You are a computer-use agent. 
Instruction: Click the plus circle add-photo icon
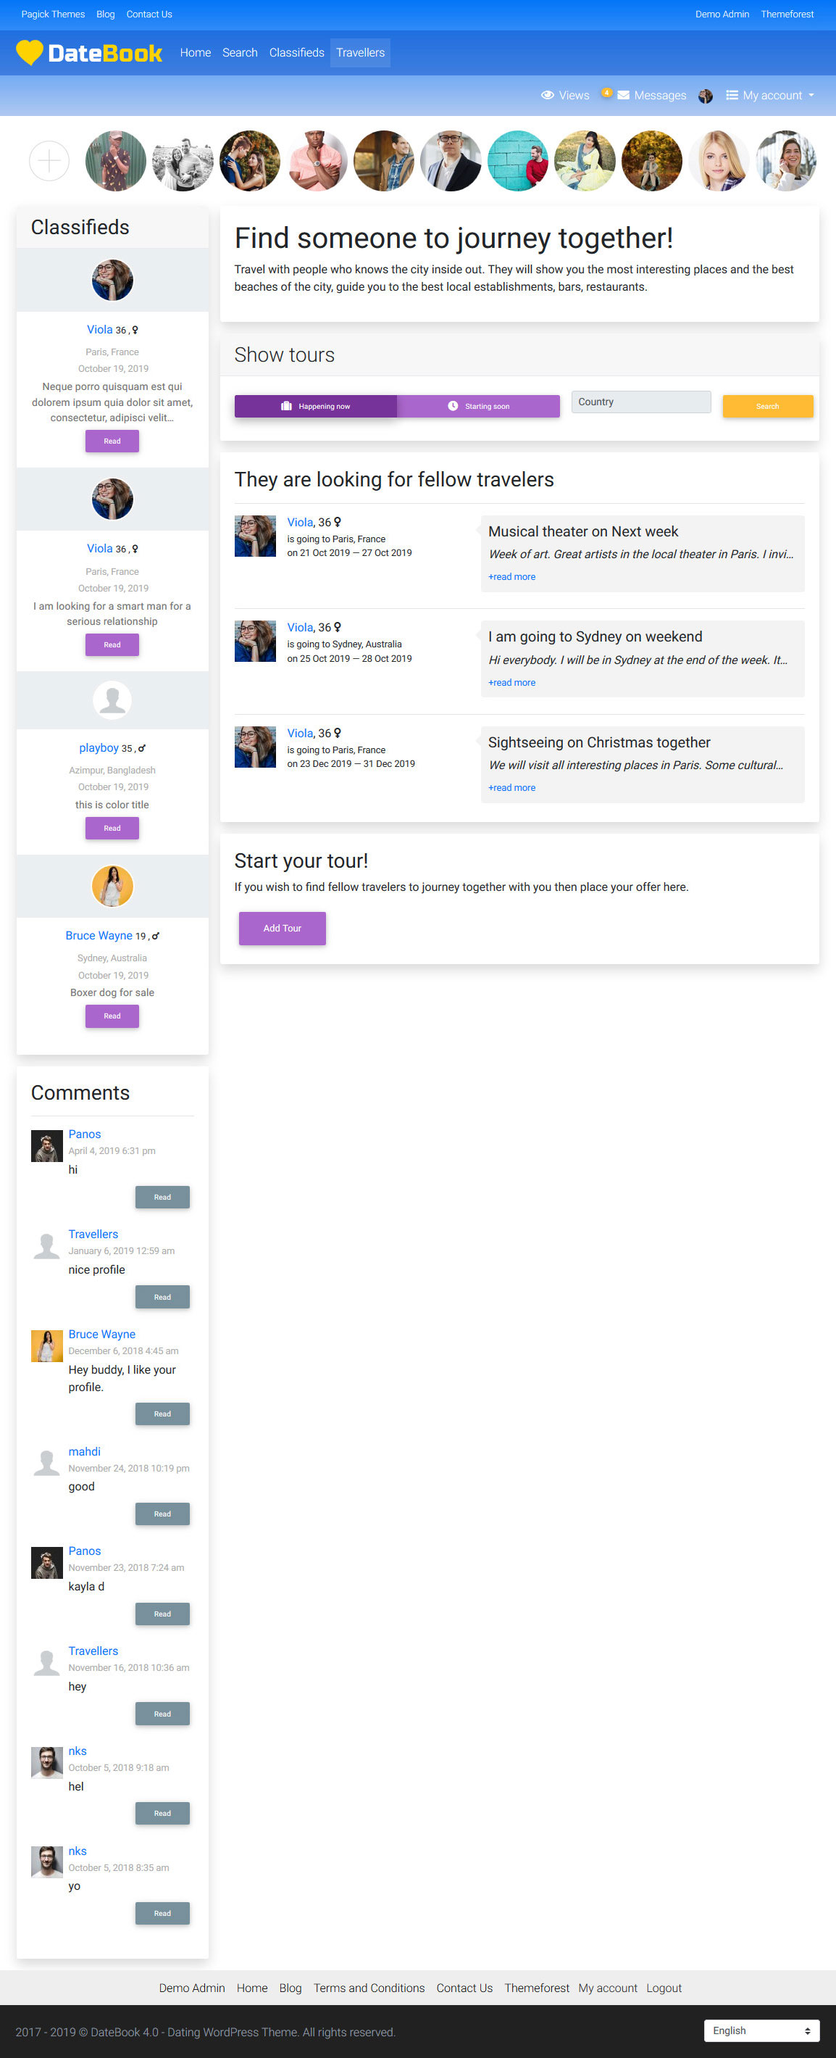tap(49, 162)
